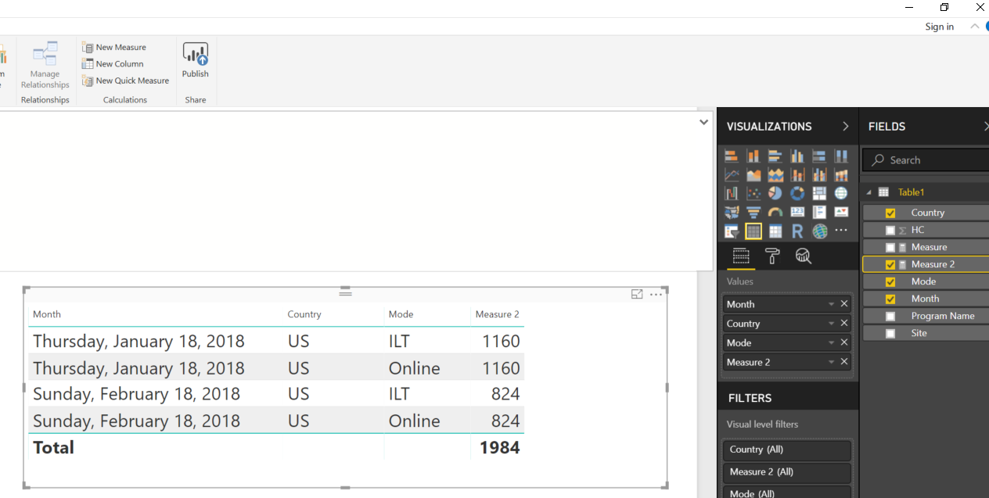
Task: Check the Measure field checkbox
Action: click(x=890, y=247)
